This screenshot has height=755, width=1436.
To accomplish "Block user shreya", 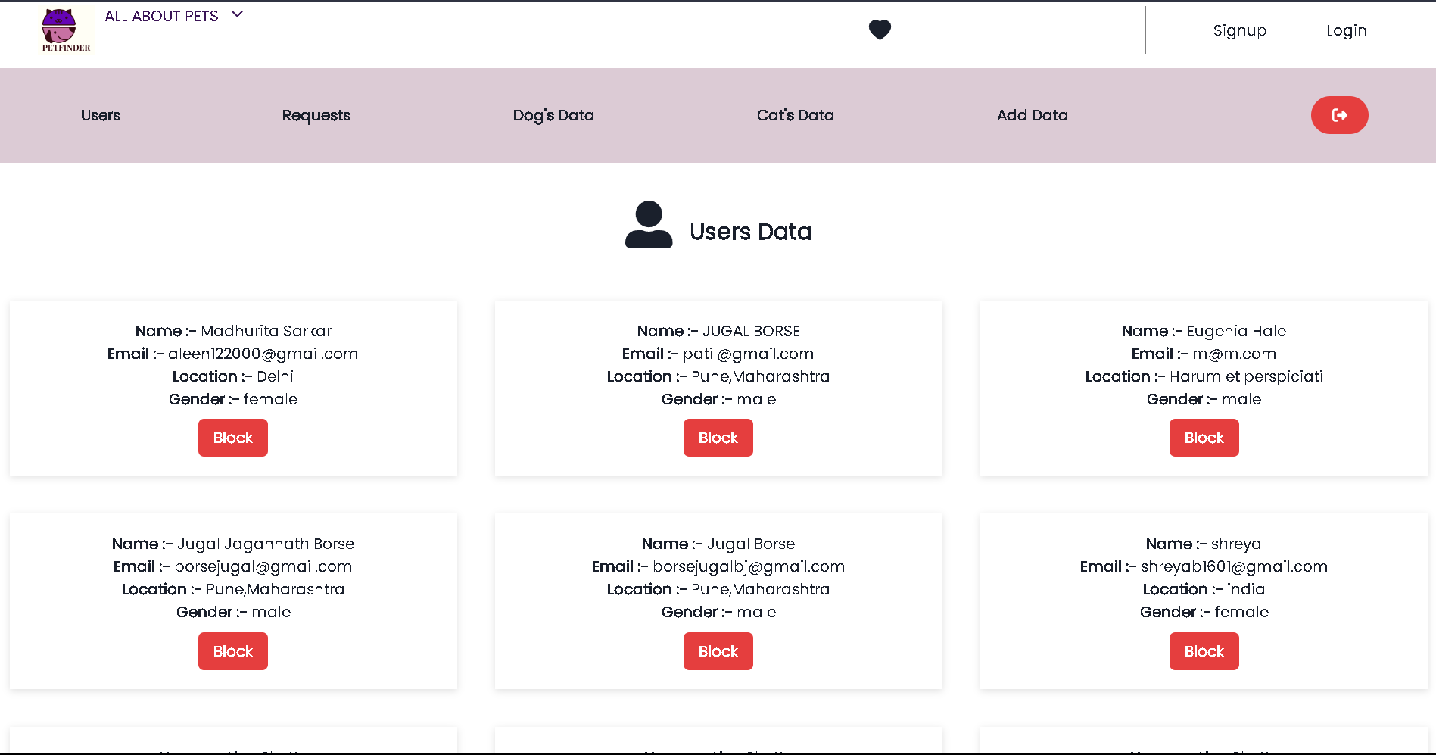I will [1204, 650].
